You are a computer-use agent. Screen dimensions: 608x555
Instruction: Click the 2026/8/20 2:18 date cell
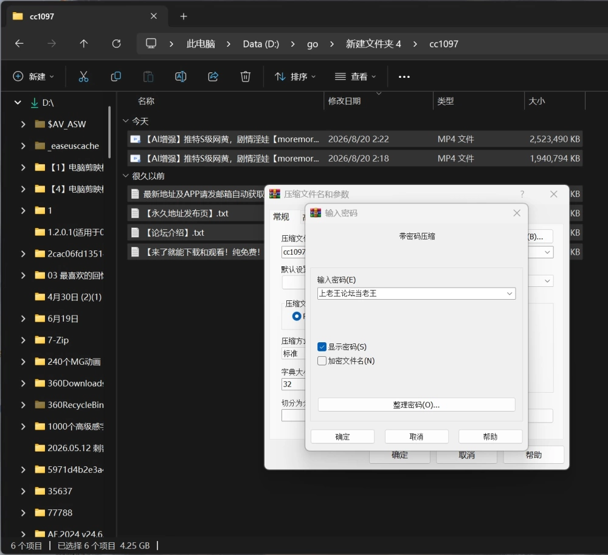coord(359,159)
